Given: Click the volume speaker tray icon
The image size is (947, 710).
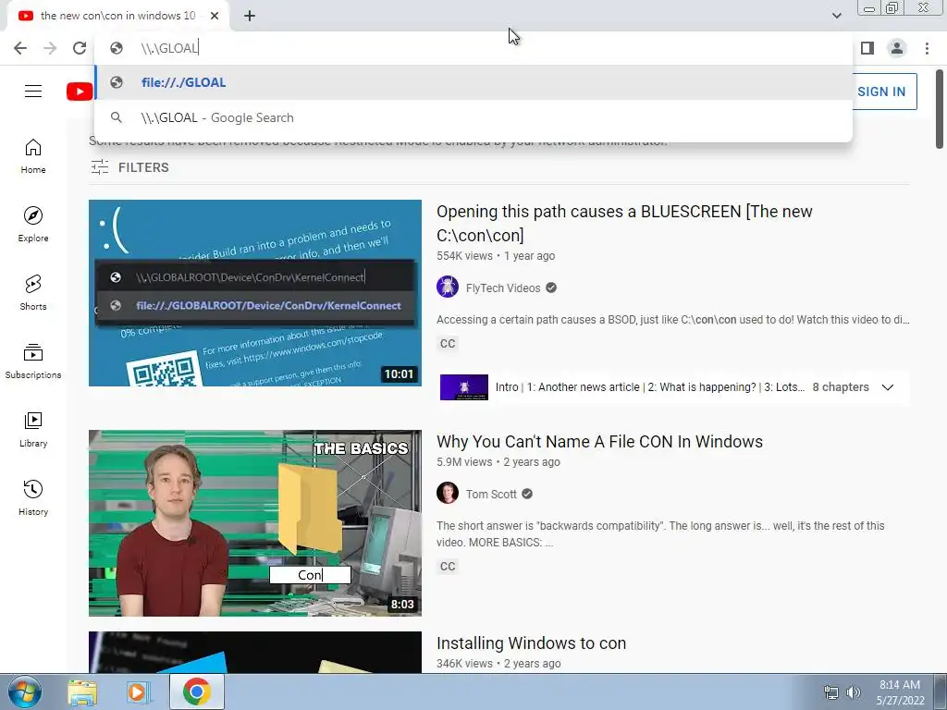Looking at the screenshot, I should [x=854, y=693].
